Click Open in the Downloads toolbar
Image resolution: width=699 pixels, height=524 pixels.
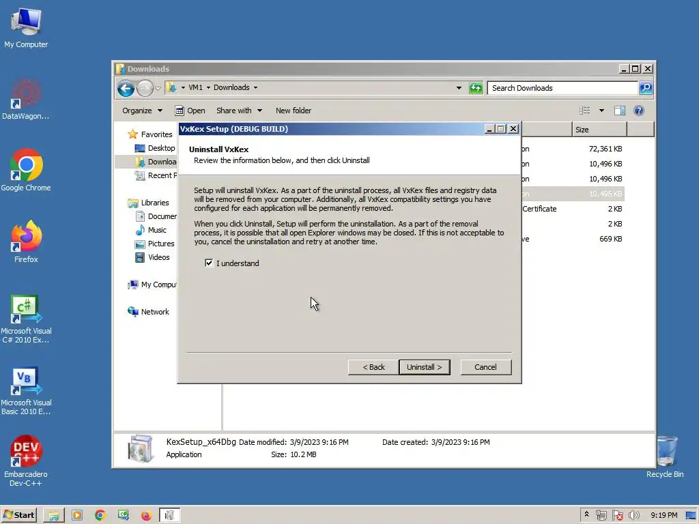click(x=190, y=111)
